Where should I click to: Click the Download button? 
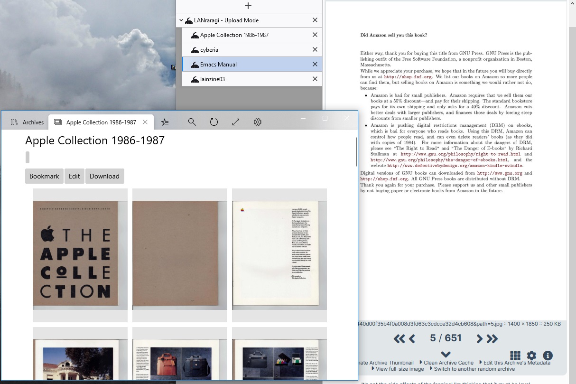pos(104,176)
